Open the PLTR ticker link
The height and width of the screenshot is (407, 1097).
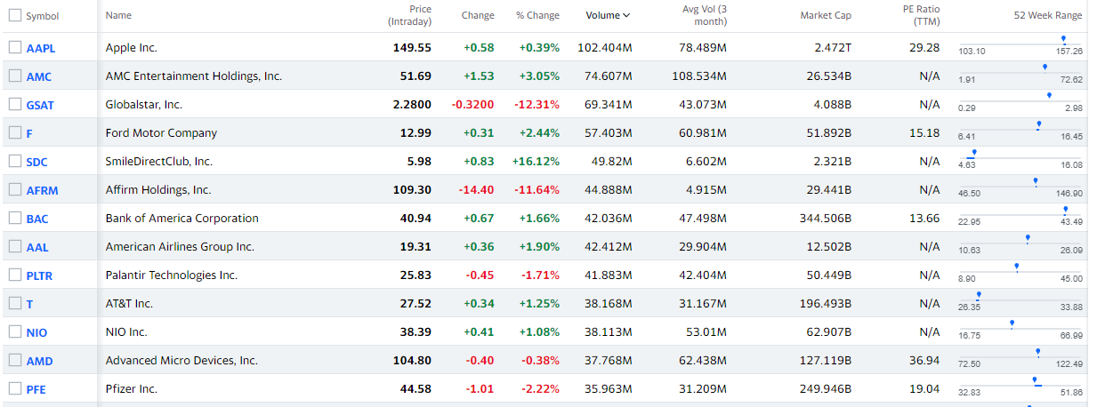(x=39, y=275)
